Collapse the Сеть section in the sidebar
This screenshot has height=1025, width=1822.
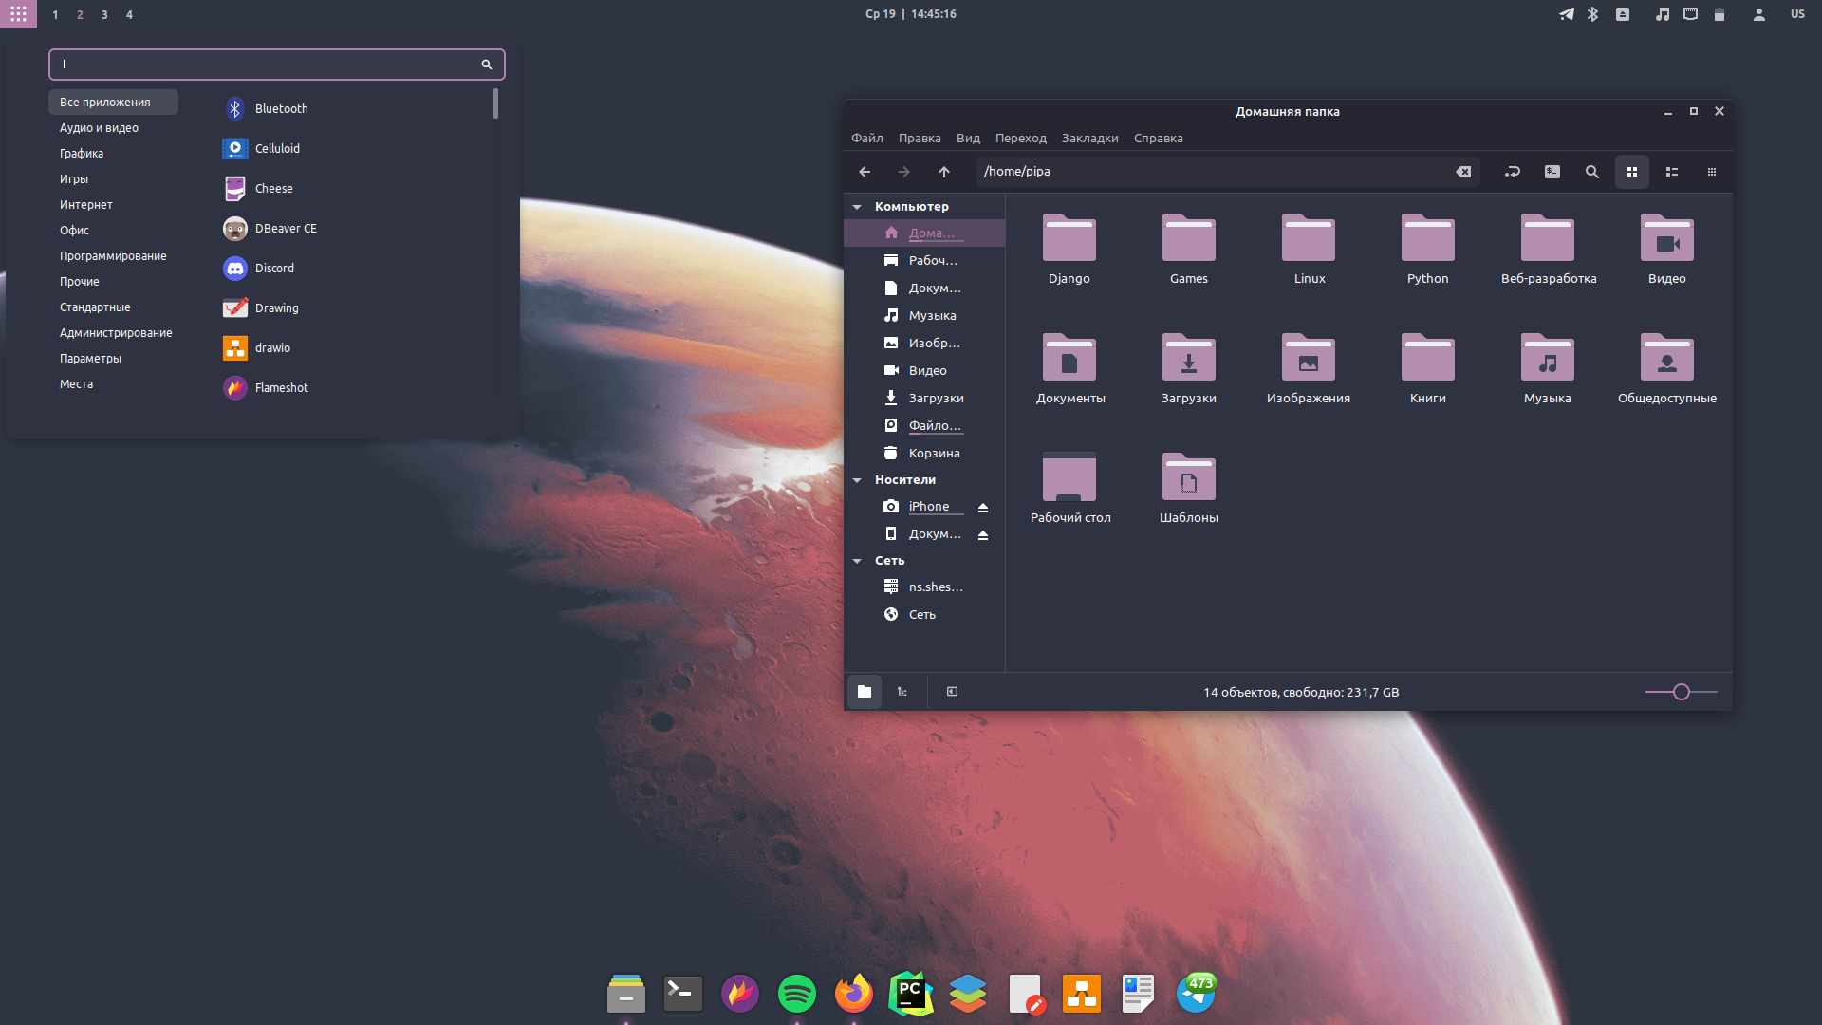pyautogui.click(x=857, y=561)
